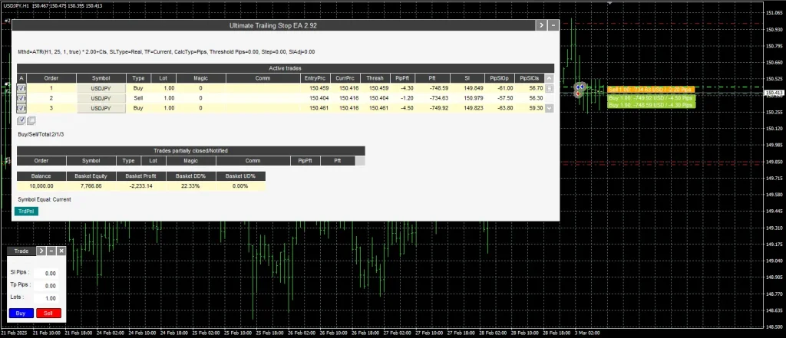Click the PipSlOp column header
786x338 pixels.
pos(499,78)
